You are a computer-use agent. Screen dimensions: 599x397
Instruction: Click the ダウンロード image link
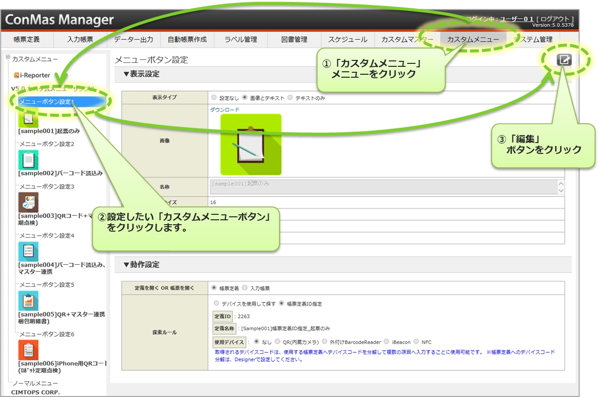pos(225,110)
